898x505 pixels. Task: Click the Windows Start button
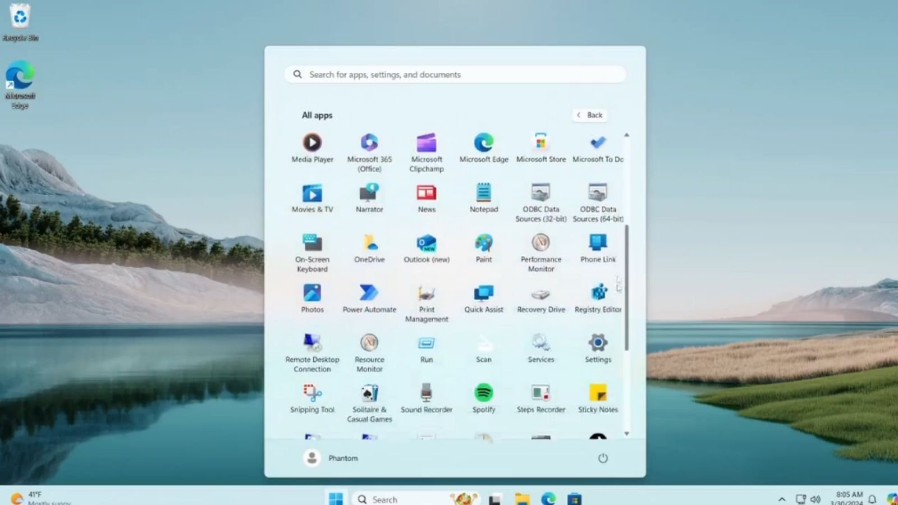336,498
